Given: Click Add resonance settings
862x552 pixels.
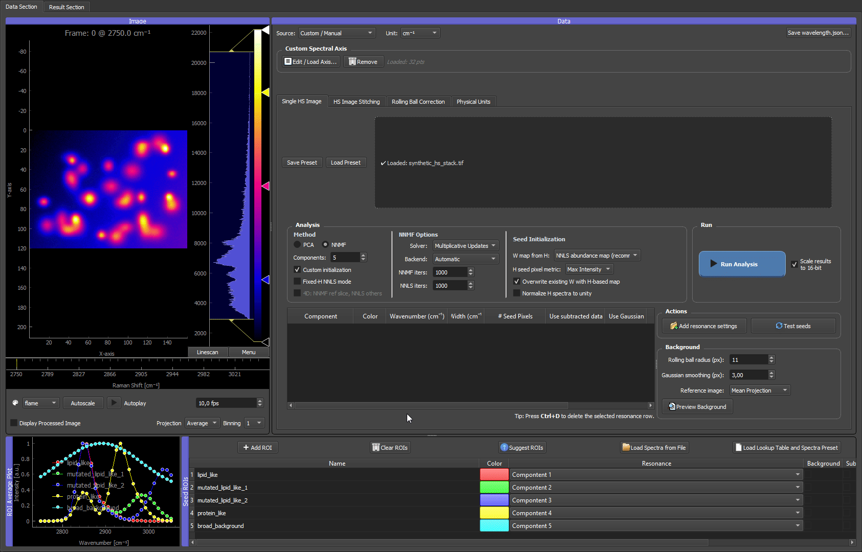Looking at the screenshot, I should (x=704, y=326).
